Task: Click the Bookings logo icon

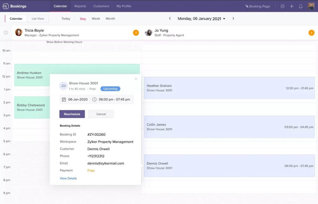Action: 5,6
